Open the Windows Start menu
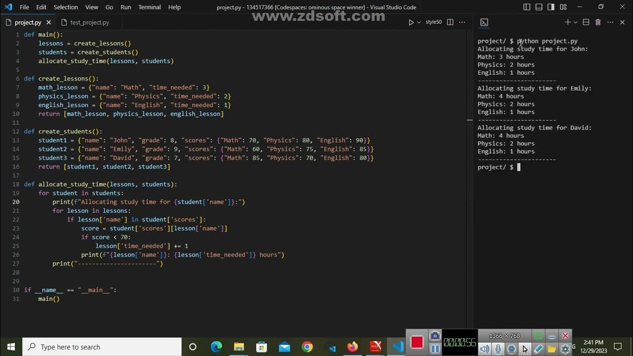 click(x=11, y=347)
